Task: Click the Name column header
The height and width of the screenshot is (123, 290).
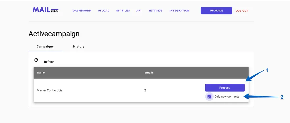Action: 41,73
